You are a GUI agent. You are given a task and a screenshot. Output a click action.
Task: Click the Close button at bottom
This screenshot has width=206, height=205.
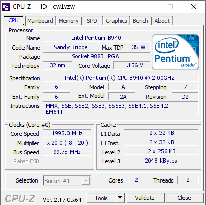click(184, 198)
